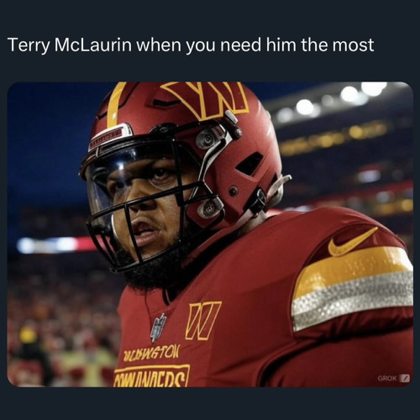The height and width of the screenshot is (420, 420).
Task: Click the Commanders text on jersey bottom
Action: click(151, 376)
